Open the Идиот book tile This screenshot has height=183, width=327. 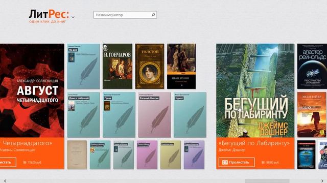[x=190, y=115]
